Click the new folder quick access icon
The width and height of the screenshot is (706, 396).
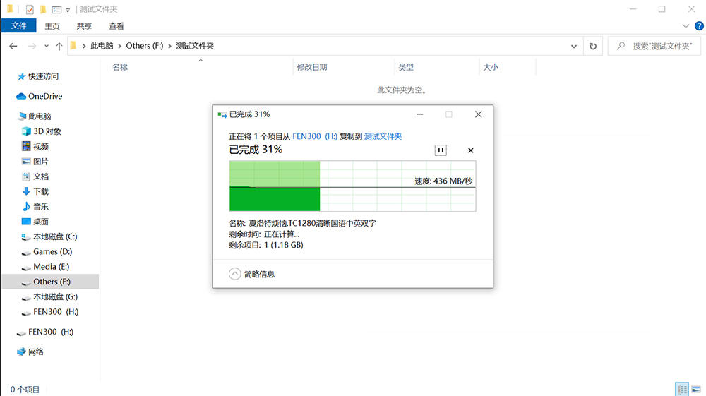click(43, 9)
